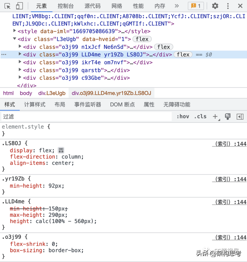Open the DevTools settings gear

(215, 6)
